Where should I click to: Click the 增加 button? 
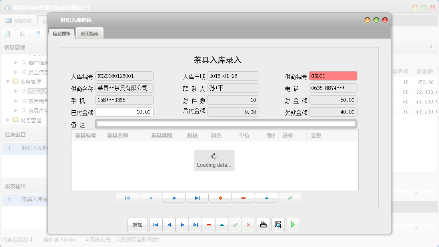tap(137, 224)
